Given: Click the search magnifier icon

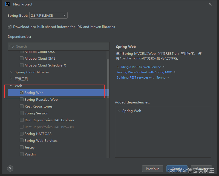Looking at the screenshot, I should (11, 46).
